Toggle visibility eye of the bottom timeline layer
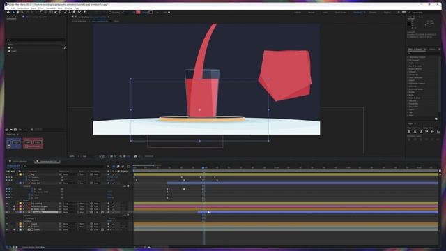446x251 pixels. point(7,229)
